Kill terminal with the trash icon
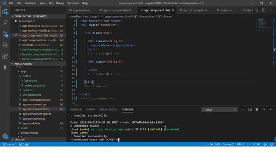This screenshot has height=155, width=276. (x=257, y=109)
